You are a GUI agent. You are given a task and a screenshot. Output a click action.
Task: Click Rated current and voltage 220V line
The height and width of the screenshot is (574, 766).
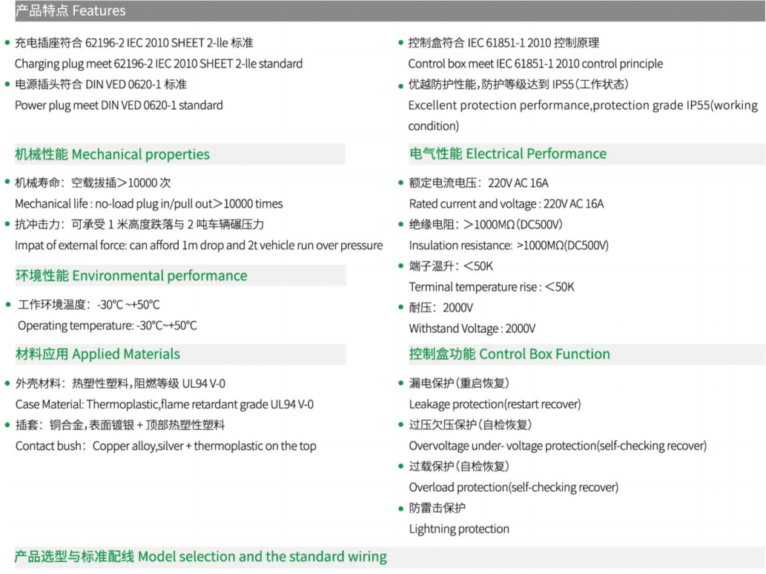tap(506, 204)
